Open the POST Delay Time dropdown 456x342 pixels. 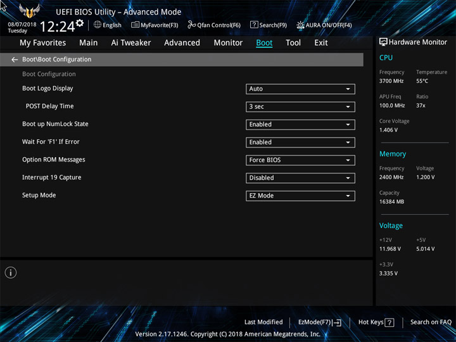pos(300,107)
